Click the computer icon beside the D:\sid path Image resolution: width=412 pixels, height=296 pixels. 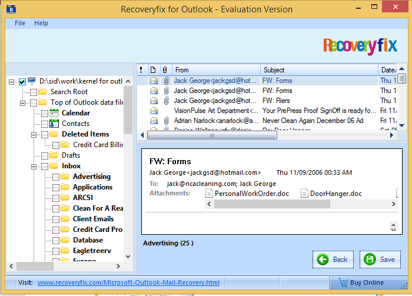[x=32, y=81]
